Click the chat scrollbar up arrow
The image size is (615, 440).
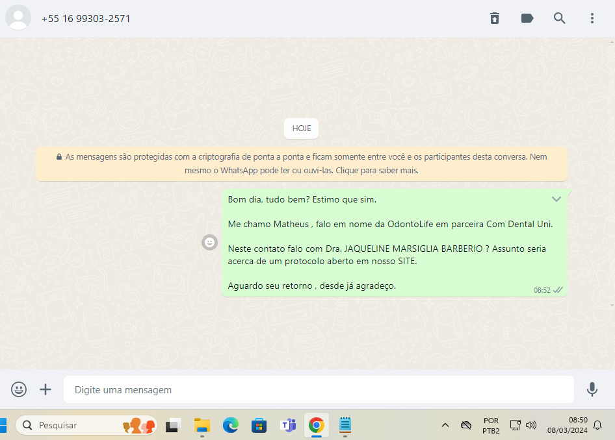tap(612, 42)
